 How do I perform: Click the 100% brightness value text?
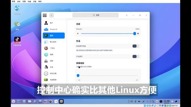pos(137,29)
